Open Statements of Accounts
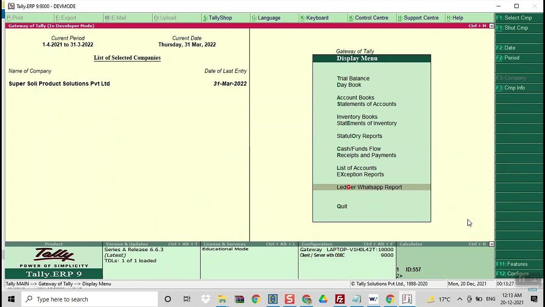This screenshot has width=545, height=307. coord(366,104)
